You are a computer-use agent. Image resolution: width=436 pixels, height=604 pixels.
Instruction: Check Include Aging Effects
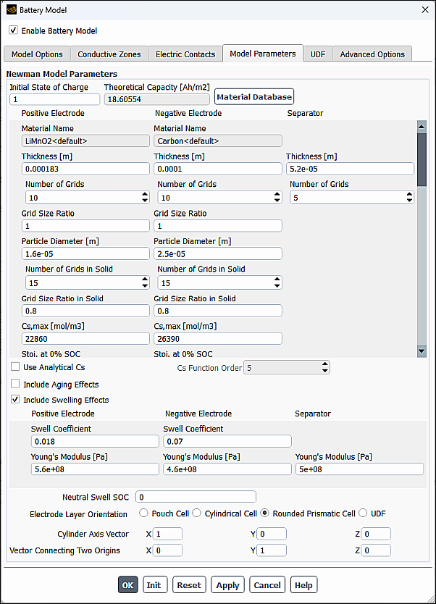click(15, 384)
